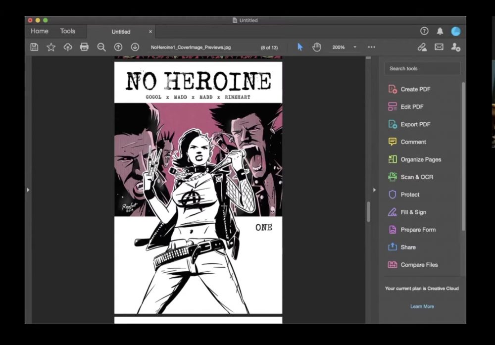
Task: Open the notifications bell
Action: coord(440,31)
